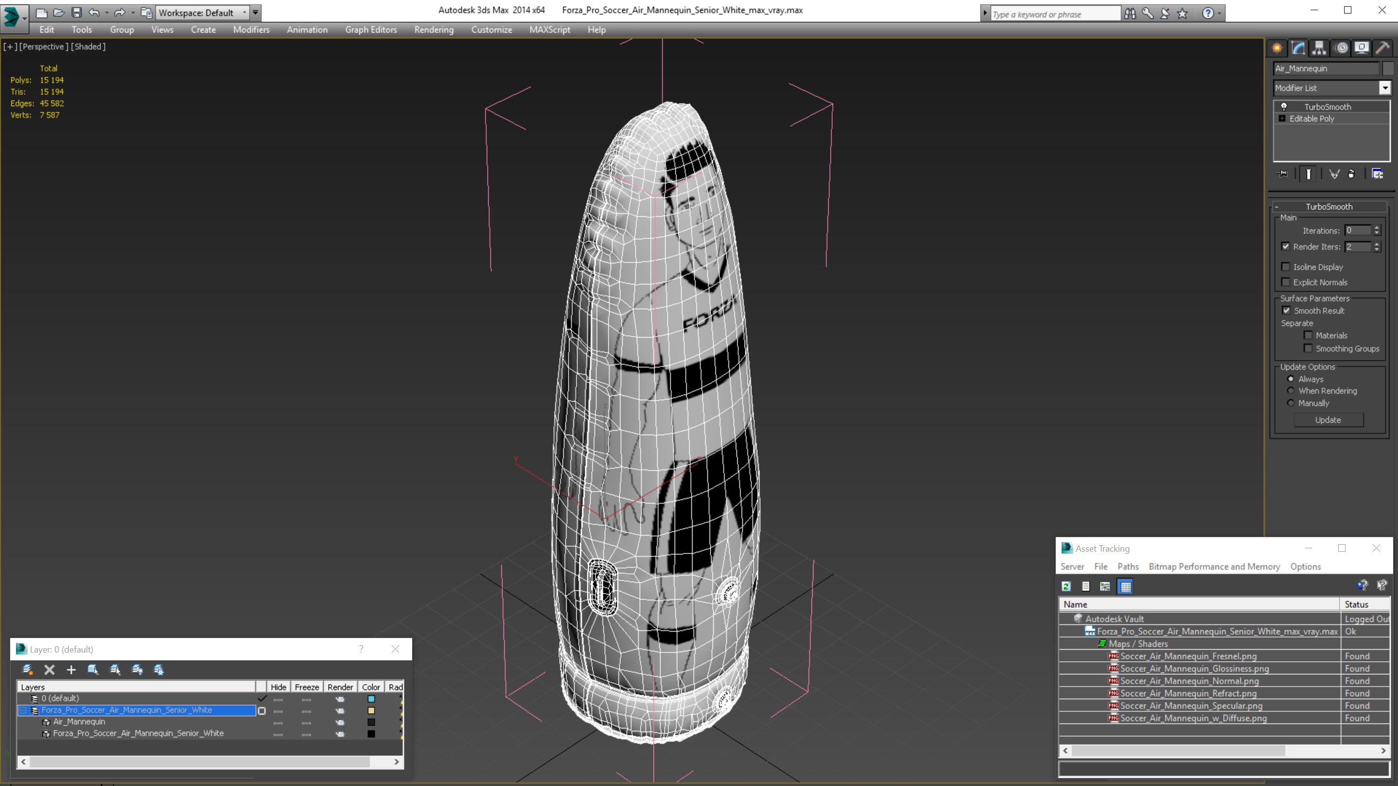The height and width of the screenshot is (786, 1398).
Task: Open the Graph Editors menu
Action: pyautogui.click(x=371, y=30)
